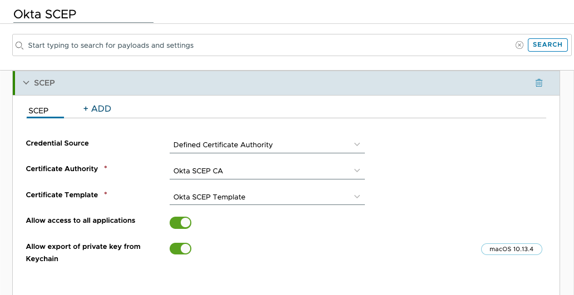The width and height of the screenshot is (574, 295).
Task: Click the Okta SCEP profile name field
Action: point(83,14)
